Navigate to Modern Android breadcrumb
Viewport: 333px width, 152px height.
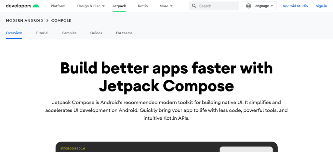[24, 21]
